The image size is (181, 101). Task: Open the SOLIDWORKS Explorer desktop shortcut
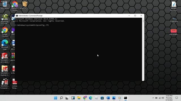point(5,71)
